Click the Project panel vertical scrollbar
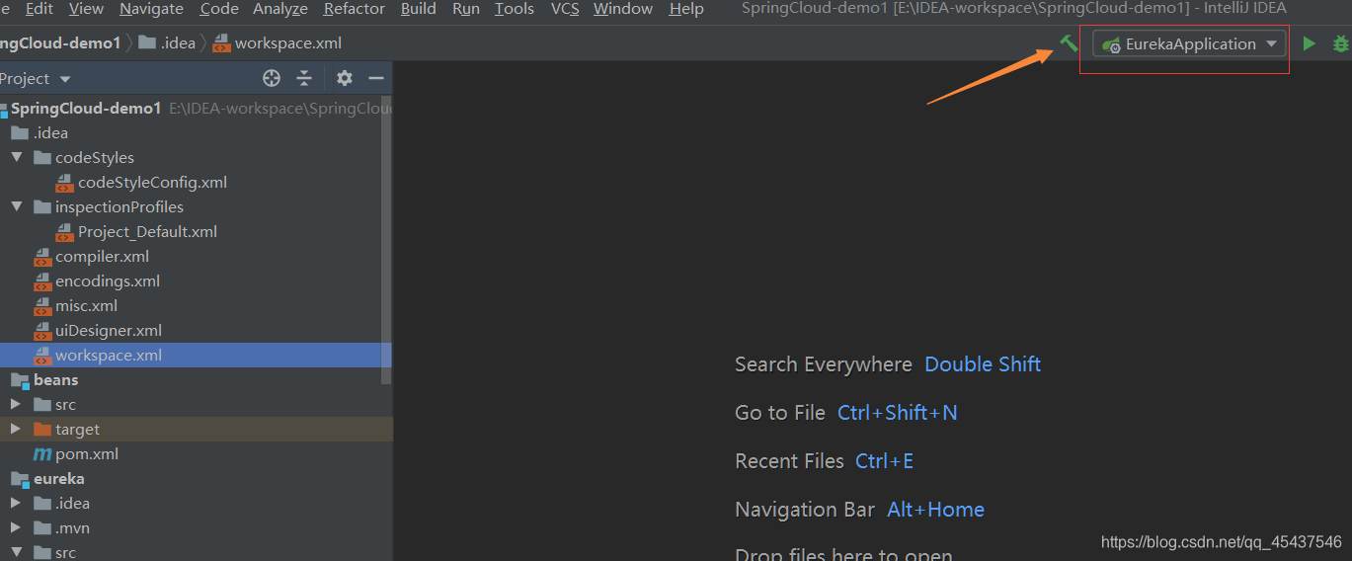1352x561 pixels. 386,240
